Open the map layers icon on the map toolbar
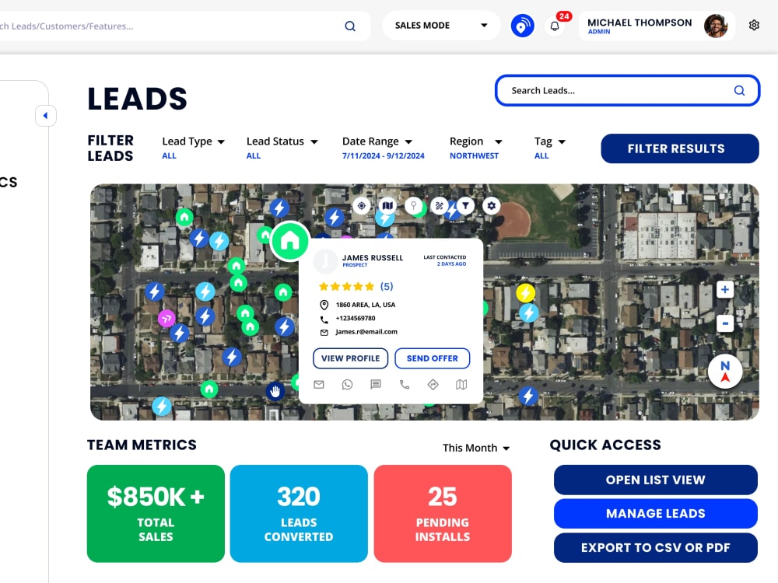 tap(387, 205)
